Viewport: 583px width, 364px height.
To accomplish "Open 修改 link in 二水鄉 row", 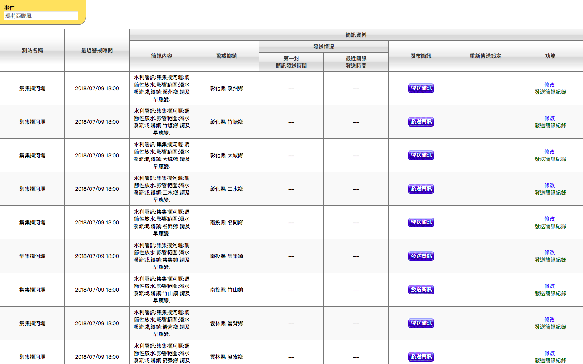I will pyautogui.click(x=549, y=185).
